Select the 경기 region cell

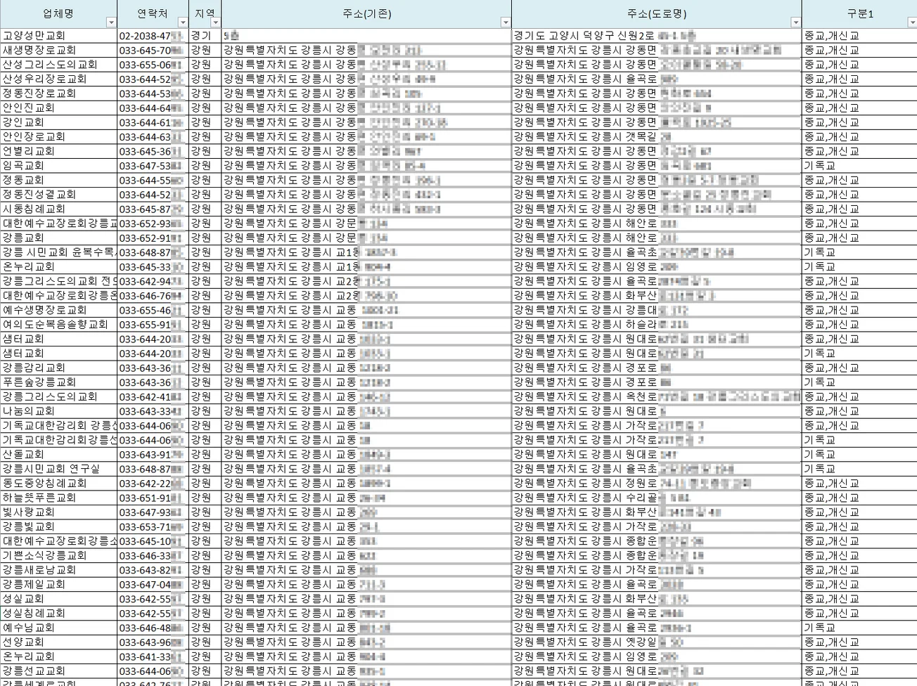(x=205, y=35)
